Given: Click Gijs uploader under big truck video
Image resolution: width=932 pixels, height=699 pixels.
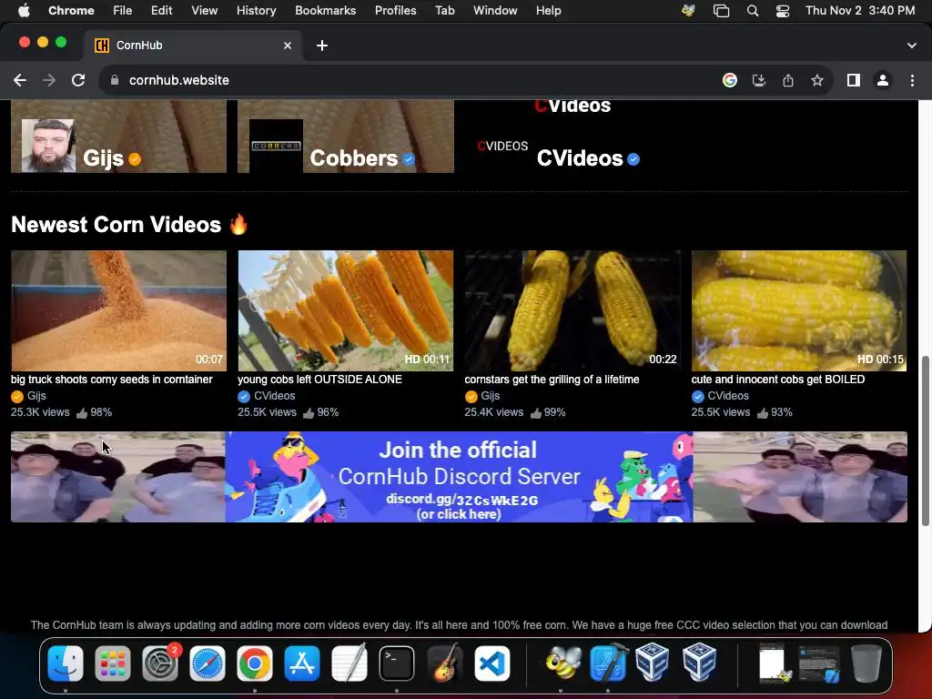Looking at the screenshot, I should 36,396.
